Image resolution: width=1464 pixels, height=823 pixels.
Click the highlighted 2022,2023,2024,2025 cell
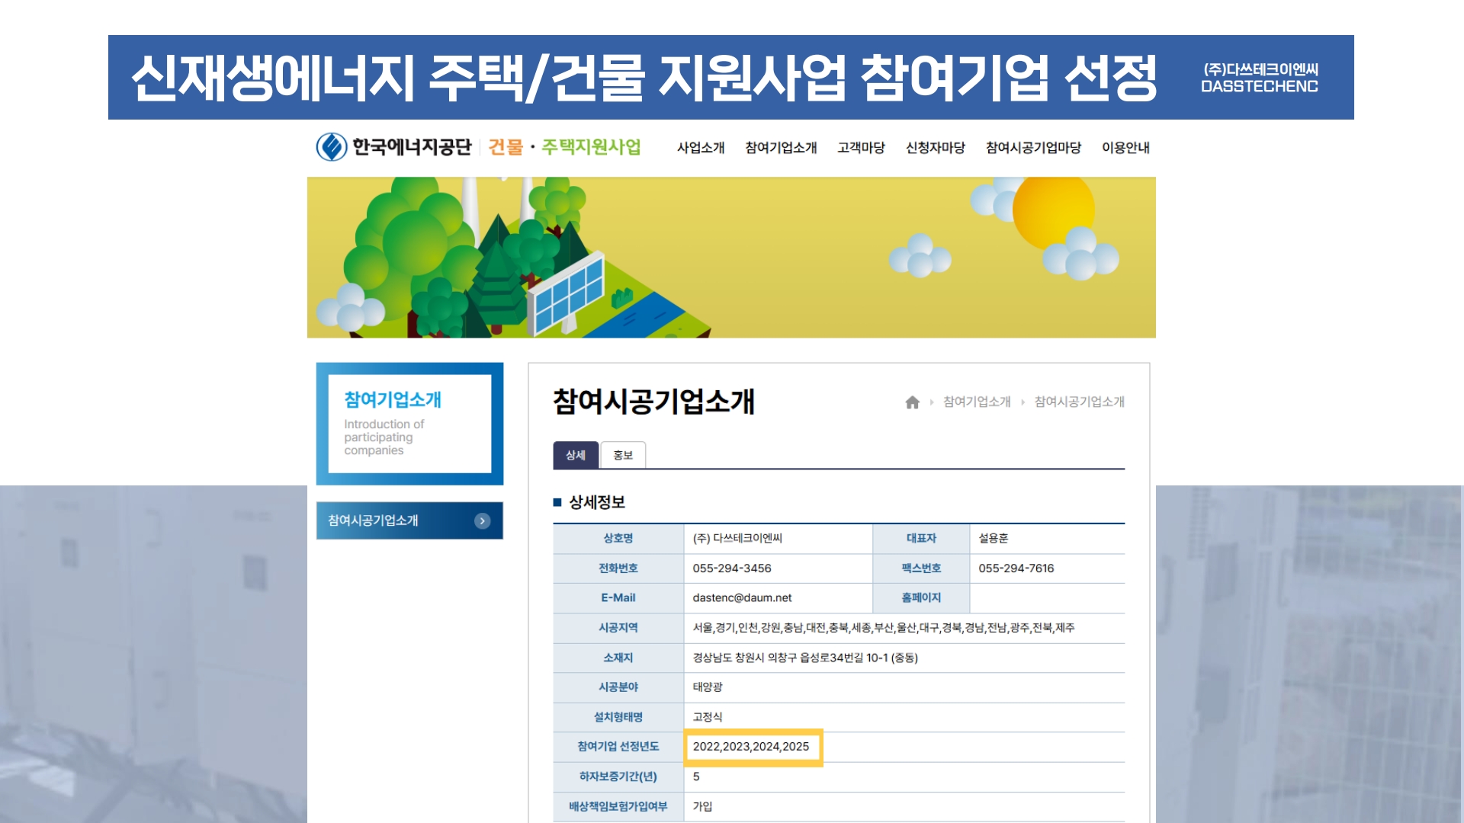pos(751,747)
